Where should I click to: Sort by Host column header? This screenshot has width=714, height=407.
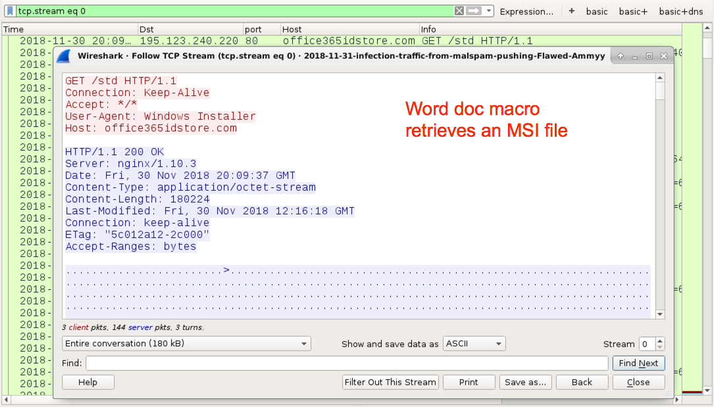(x=349, y=29)
